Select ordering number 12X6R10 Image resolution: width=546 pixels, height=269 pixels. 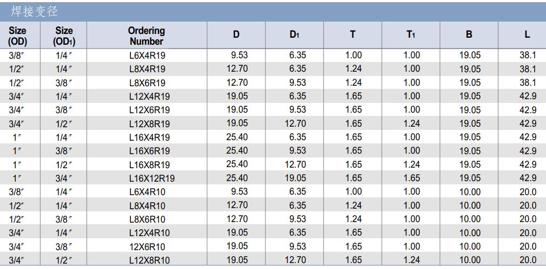tap(147, 247)
